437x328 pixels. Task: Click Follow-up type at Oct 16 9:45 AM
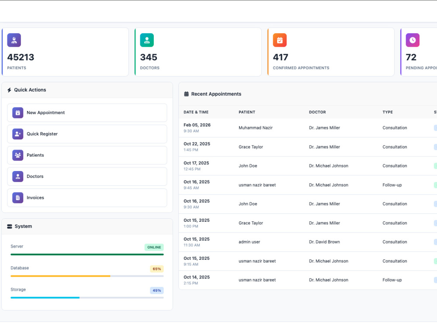[x=392, y=185]
